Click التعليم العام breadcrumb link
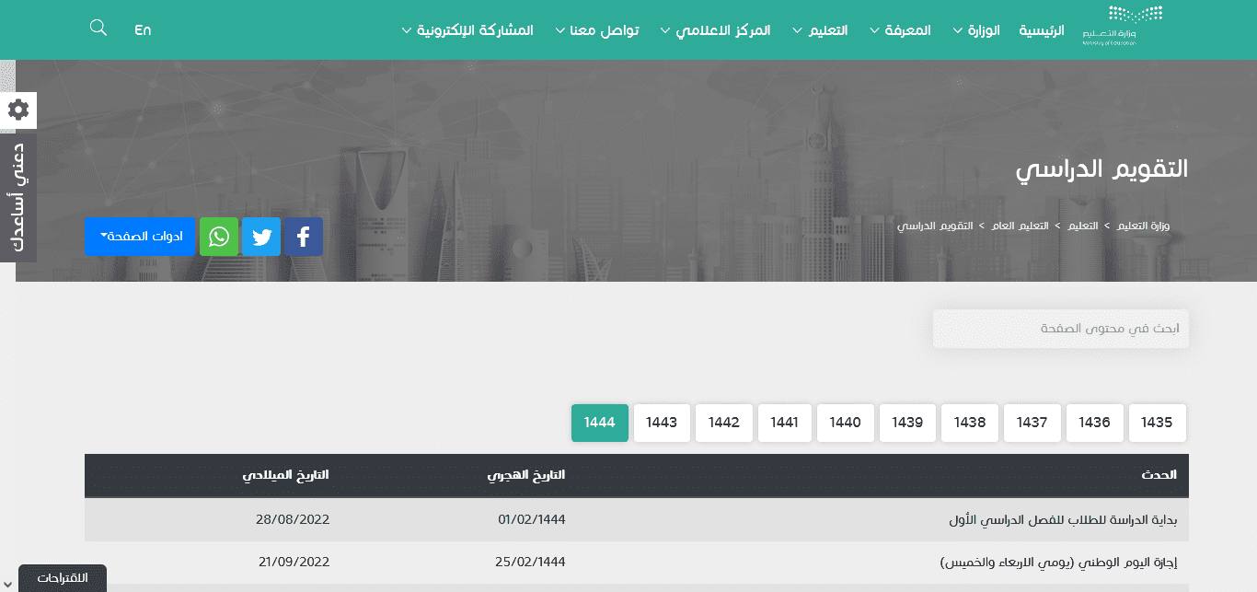The image size is (1257, 592). coord(1021,226)
